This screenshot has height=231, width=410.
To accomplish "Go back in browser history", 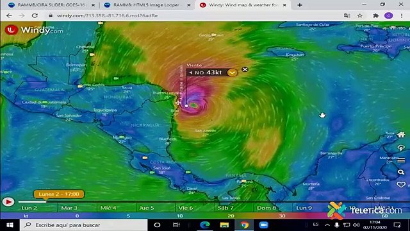I will coord(9,15).
